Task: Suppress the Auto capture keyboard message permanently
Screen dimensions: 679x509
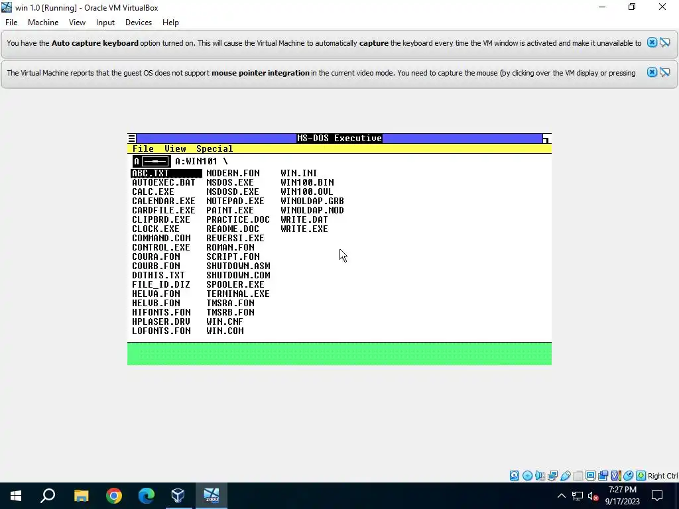Action: [664, 42]
